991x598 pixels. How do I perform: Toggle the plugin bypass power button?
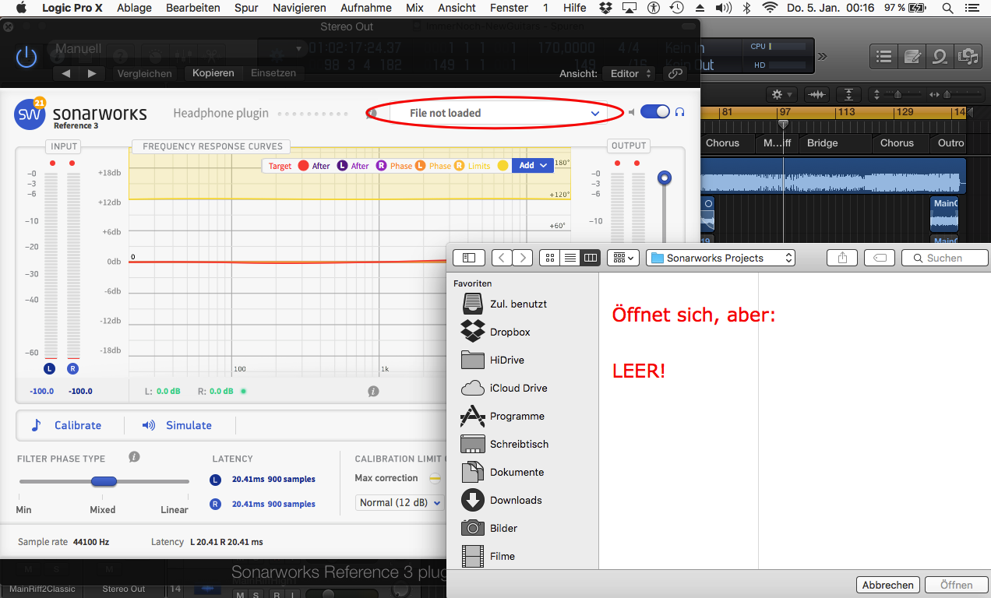point(26,57)
